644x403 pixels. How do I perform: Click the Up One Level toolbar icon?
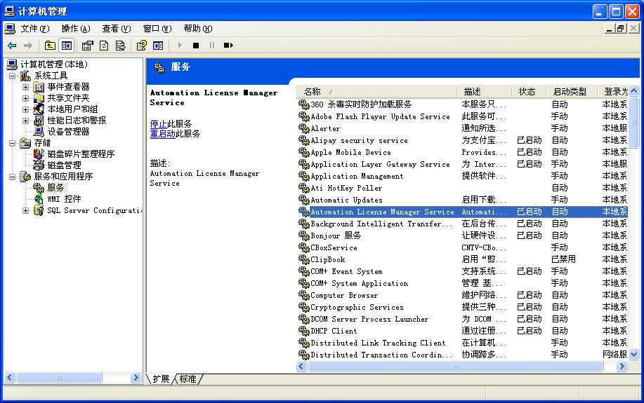pyautogui.click(x=50, y=46)
